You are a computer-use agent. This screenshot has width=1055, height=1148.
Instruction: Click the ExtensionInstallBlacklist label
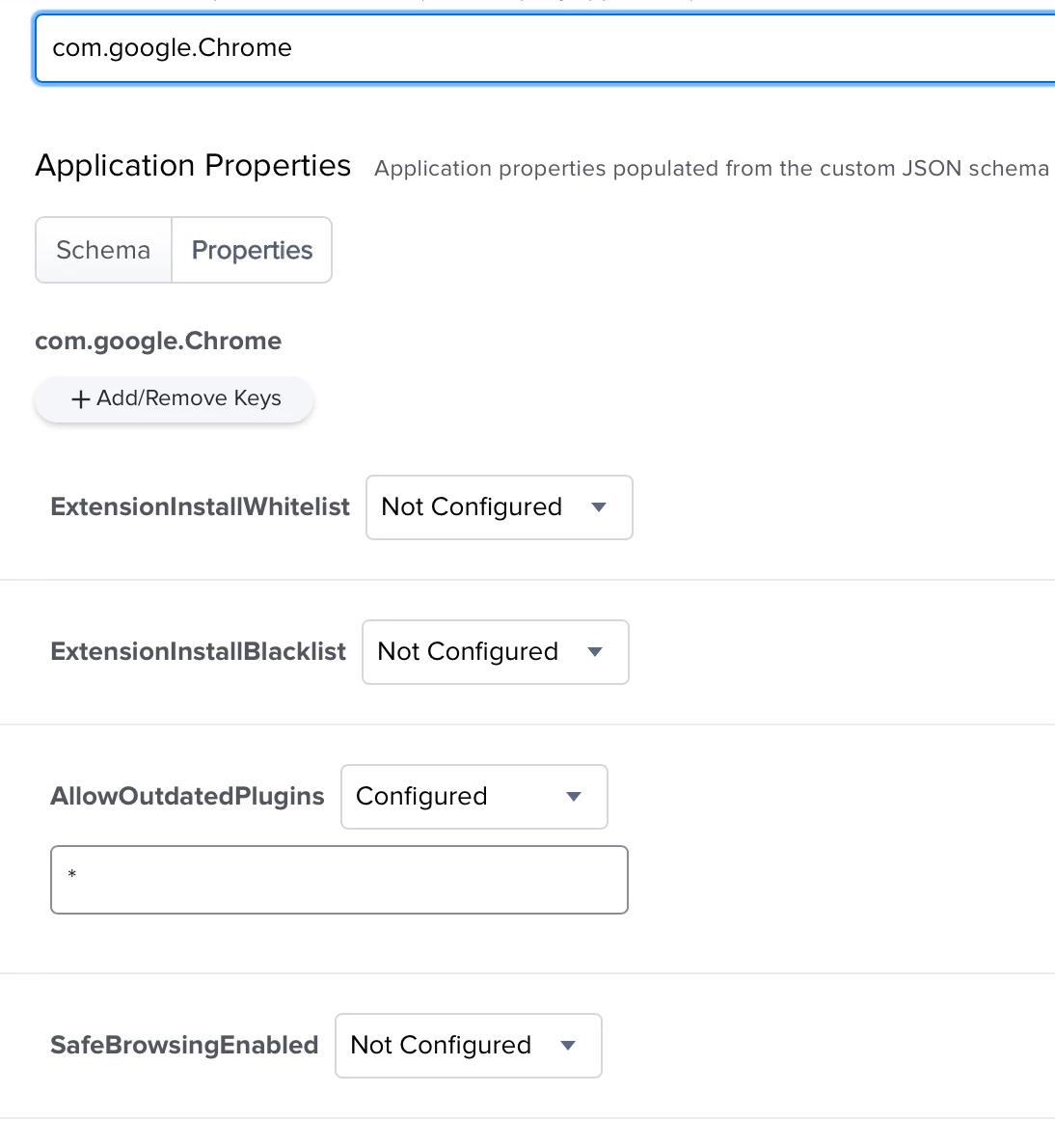(x=198, y=651)
